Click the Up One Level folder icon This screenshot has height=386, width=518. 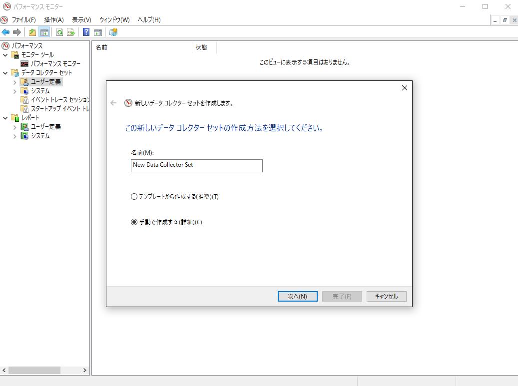coord(32,32)
